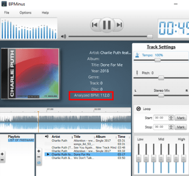
Task: Click the Stereo Mix slider handle
Action: click(x=161, y=95)
